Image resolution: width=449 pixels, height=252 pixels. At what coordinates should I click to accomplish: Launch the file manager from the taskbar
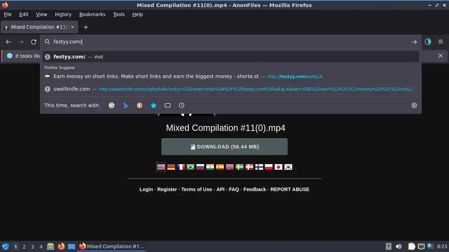[x=51, y=246]
